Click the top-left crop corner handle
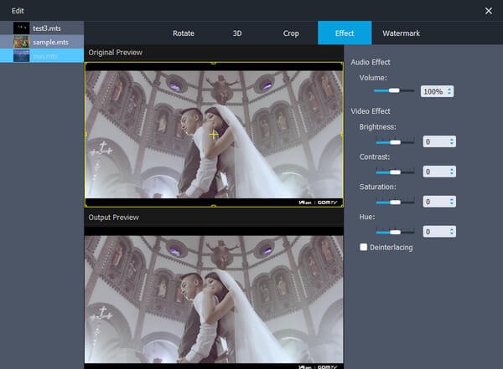 tap(86, 64)
